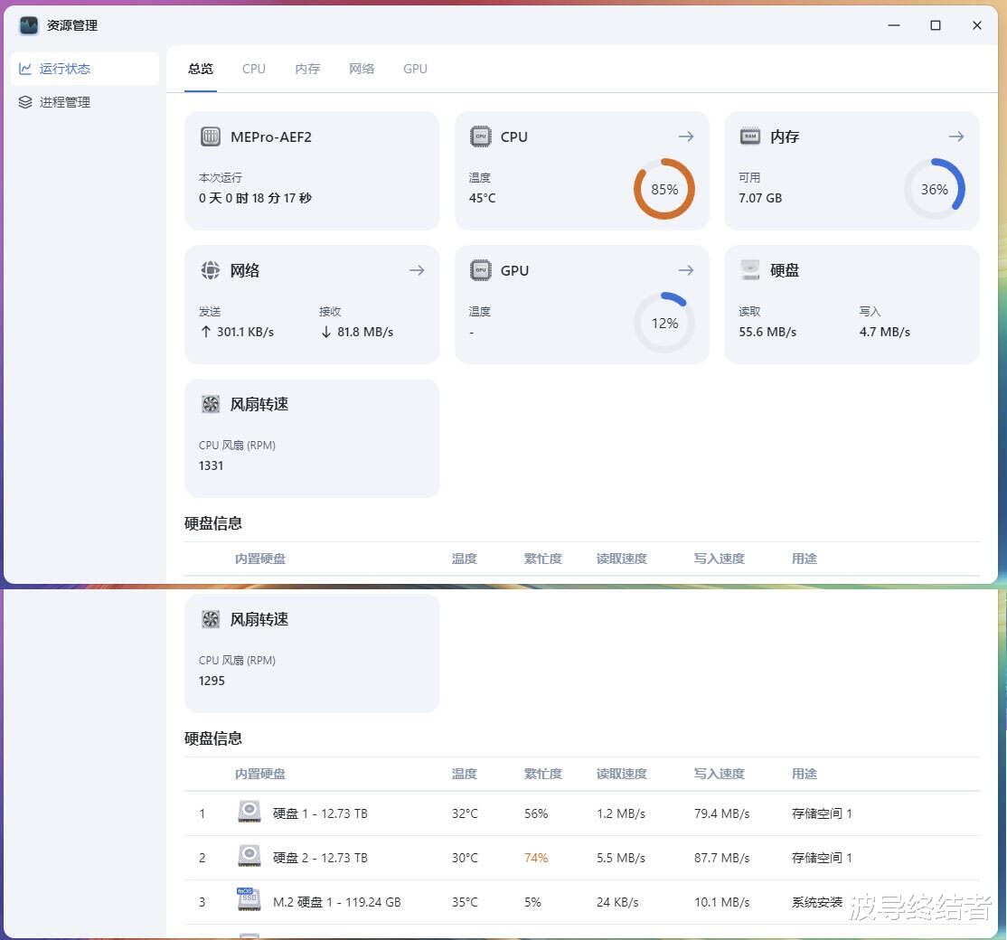The width and height of the screenshot is (1007, 940).
Task: Click the 4.7 MB/s disk write value
Action: [884, 332]
